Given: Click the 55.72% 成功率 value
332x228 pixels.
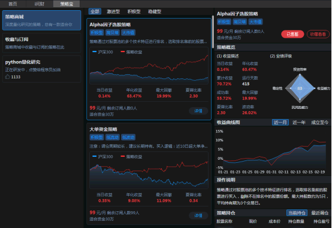Looking at the screenshot, I should pyautogui.click(x=224, y=98).
